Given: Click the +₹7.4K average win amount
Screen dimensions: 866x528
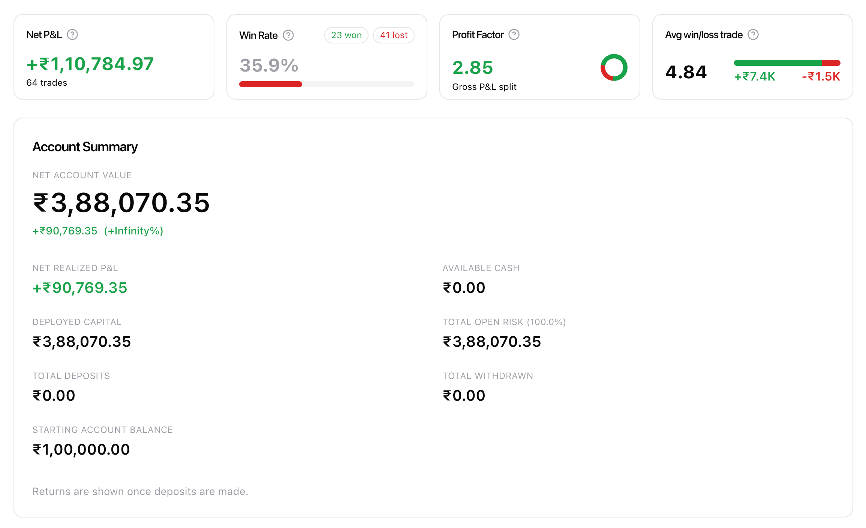Looking at the screenshot, I should coord(754,76).
